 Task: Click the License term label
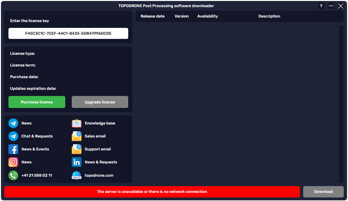(x=23, y=65)
